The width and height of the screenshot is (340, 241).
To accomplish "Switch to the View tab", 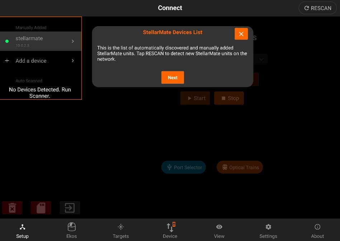I will 219,230.
